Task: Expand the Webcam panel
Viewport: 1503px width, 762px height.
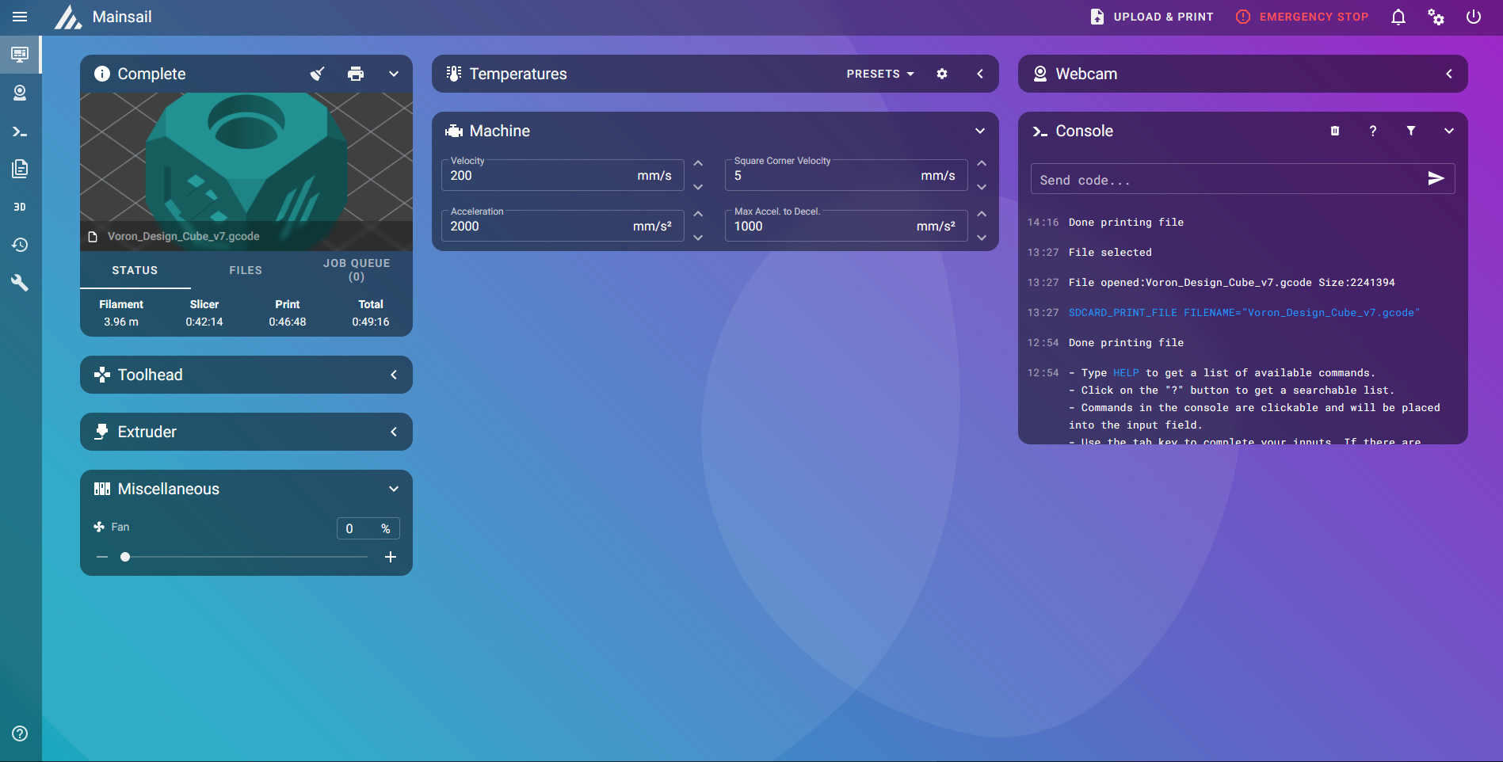Action: click(1449, 74)
